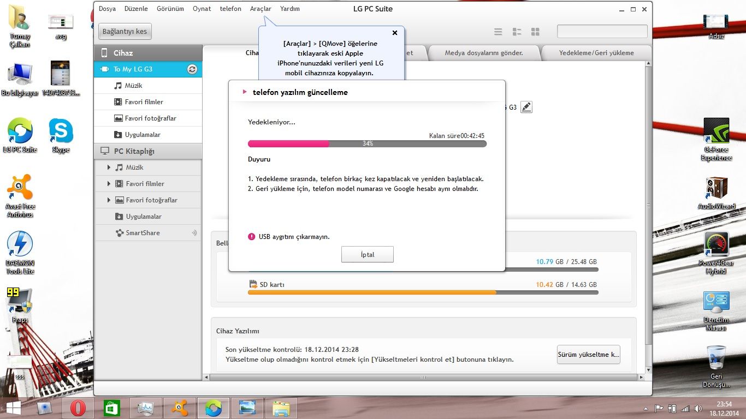Image resolution: width=746 pixels, height=419 pixels.
Task: Open the Yardım menu
Action: tap(290, 9)
